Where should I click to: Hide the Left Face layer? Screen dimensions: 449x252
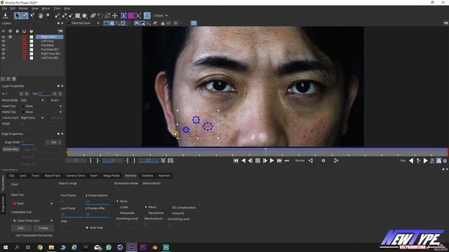coord(3,41)
